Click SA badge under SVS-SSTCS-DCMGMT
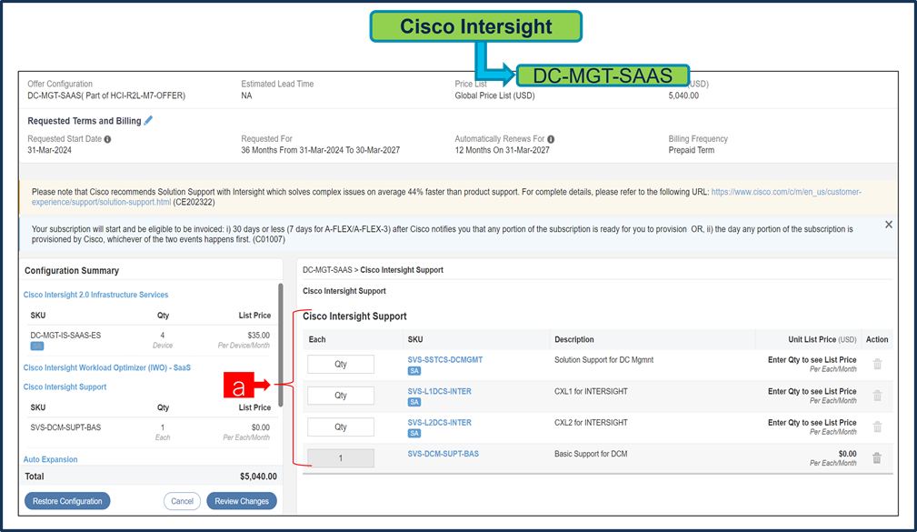Image resolution: width=917 pixels, height=532 pixels. [414, 371]
